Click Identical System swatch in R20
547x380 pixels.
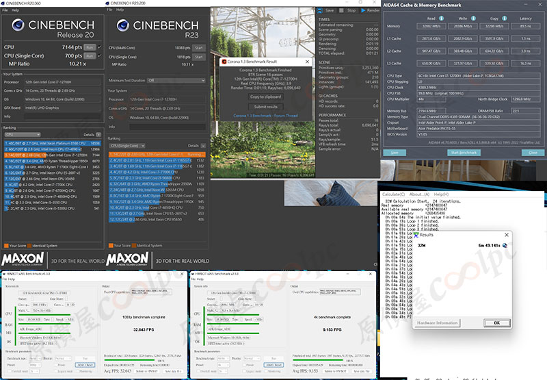point(29,246)
